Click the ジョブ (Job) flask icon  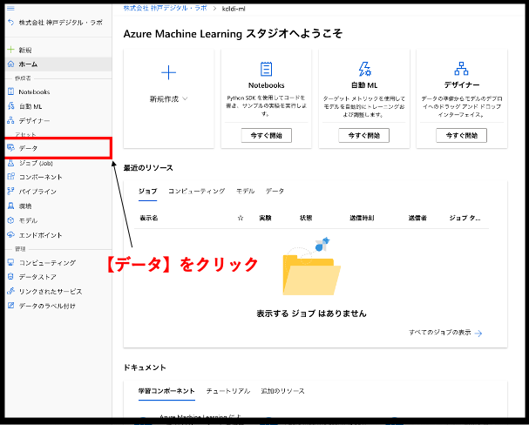(10, 163)
